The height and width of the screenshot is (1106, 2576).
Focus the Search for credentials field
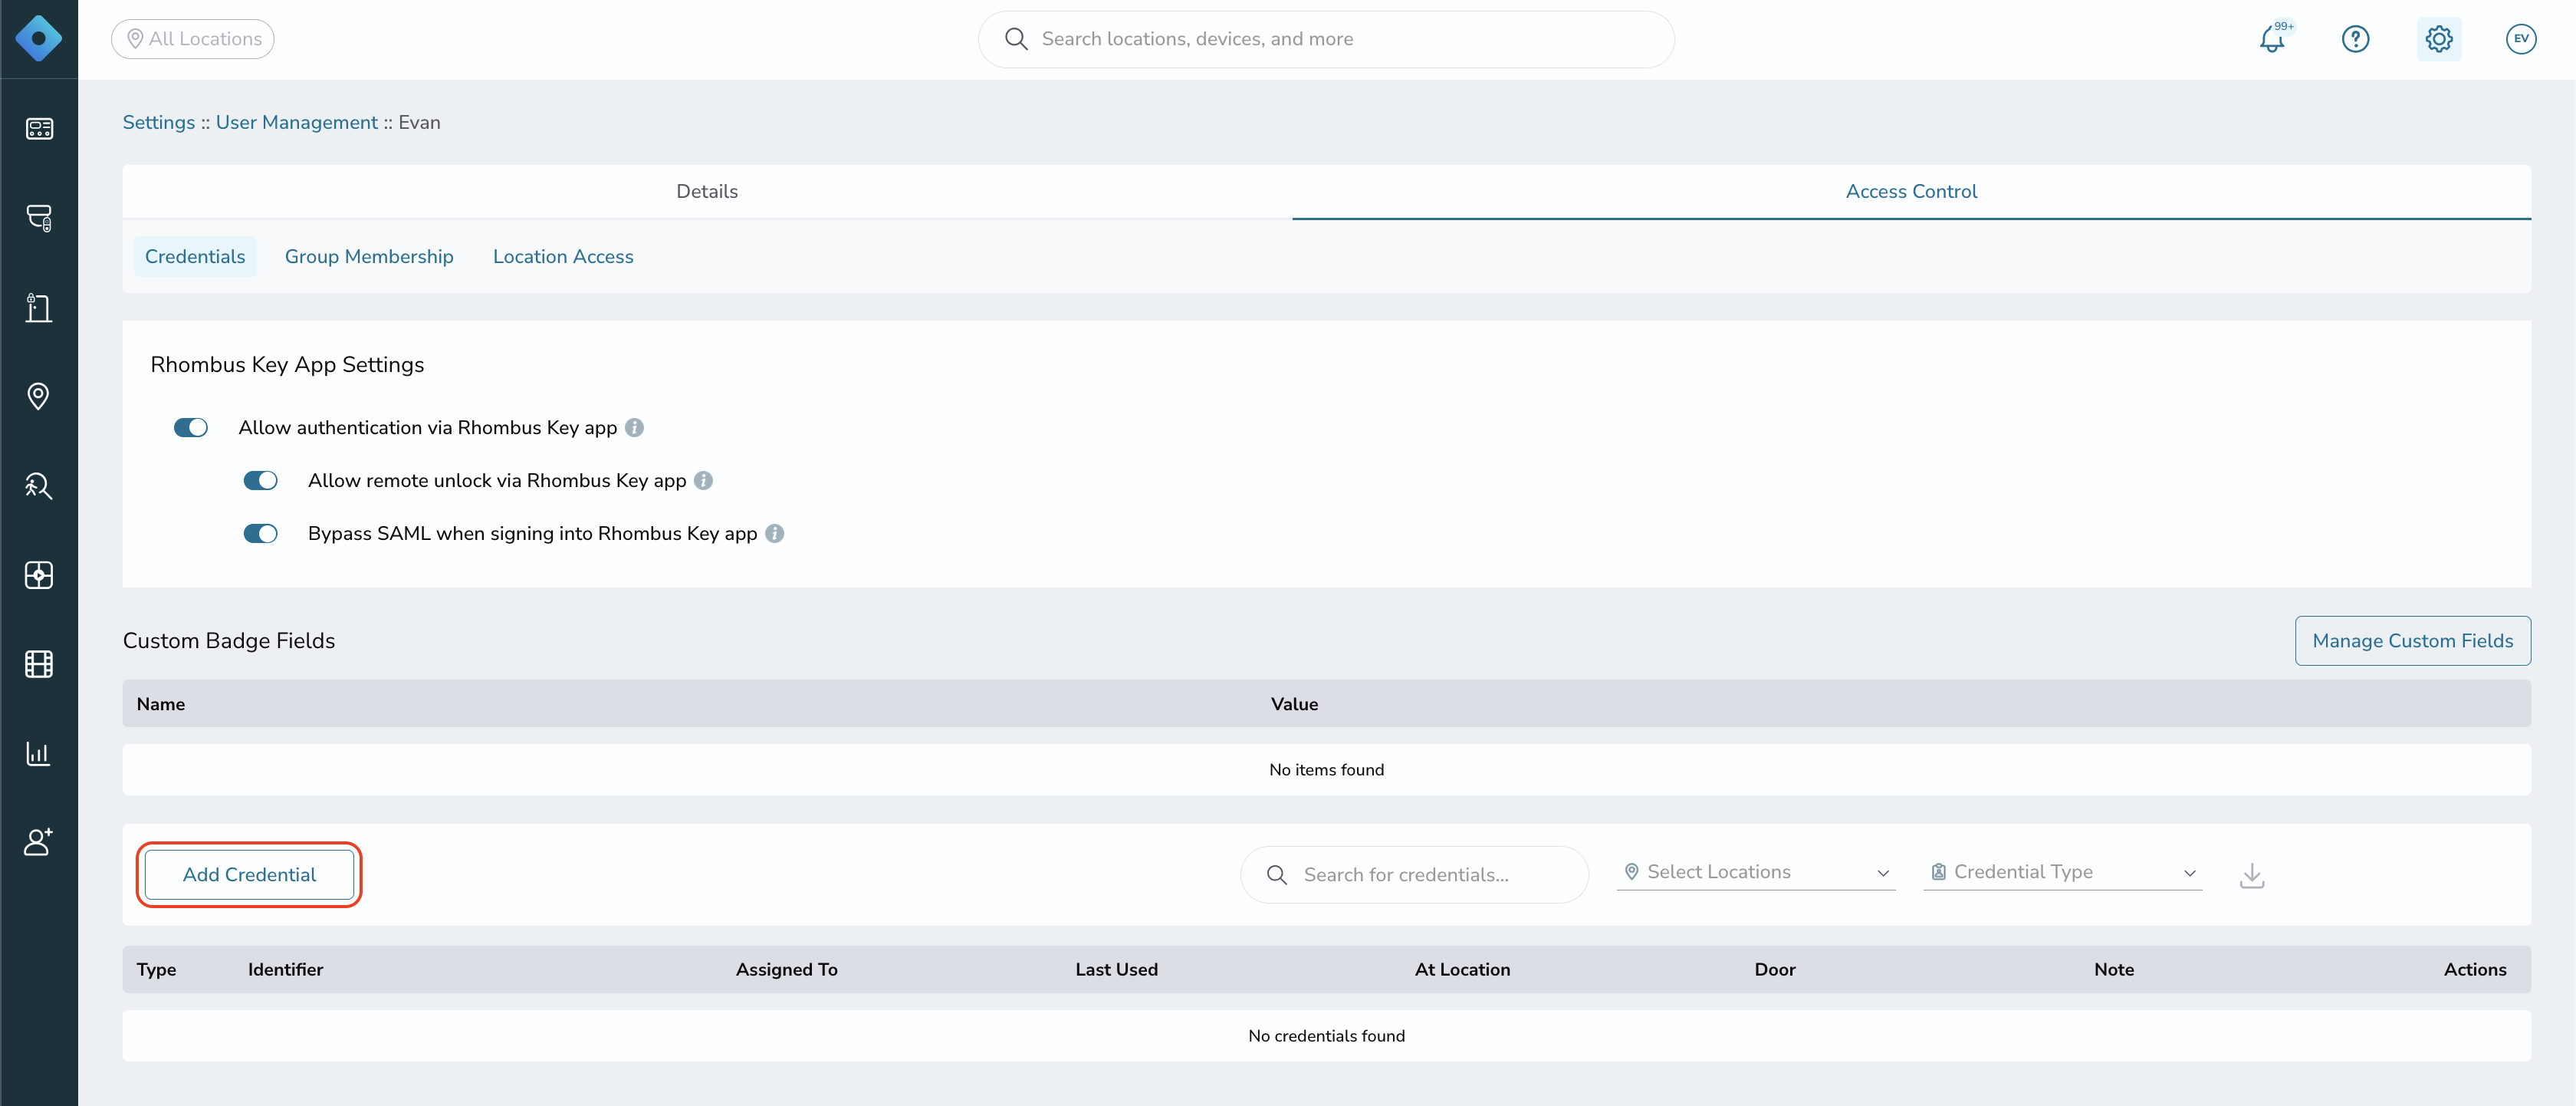pos(1414,875)
